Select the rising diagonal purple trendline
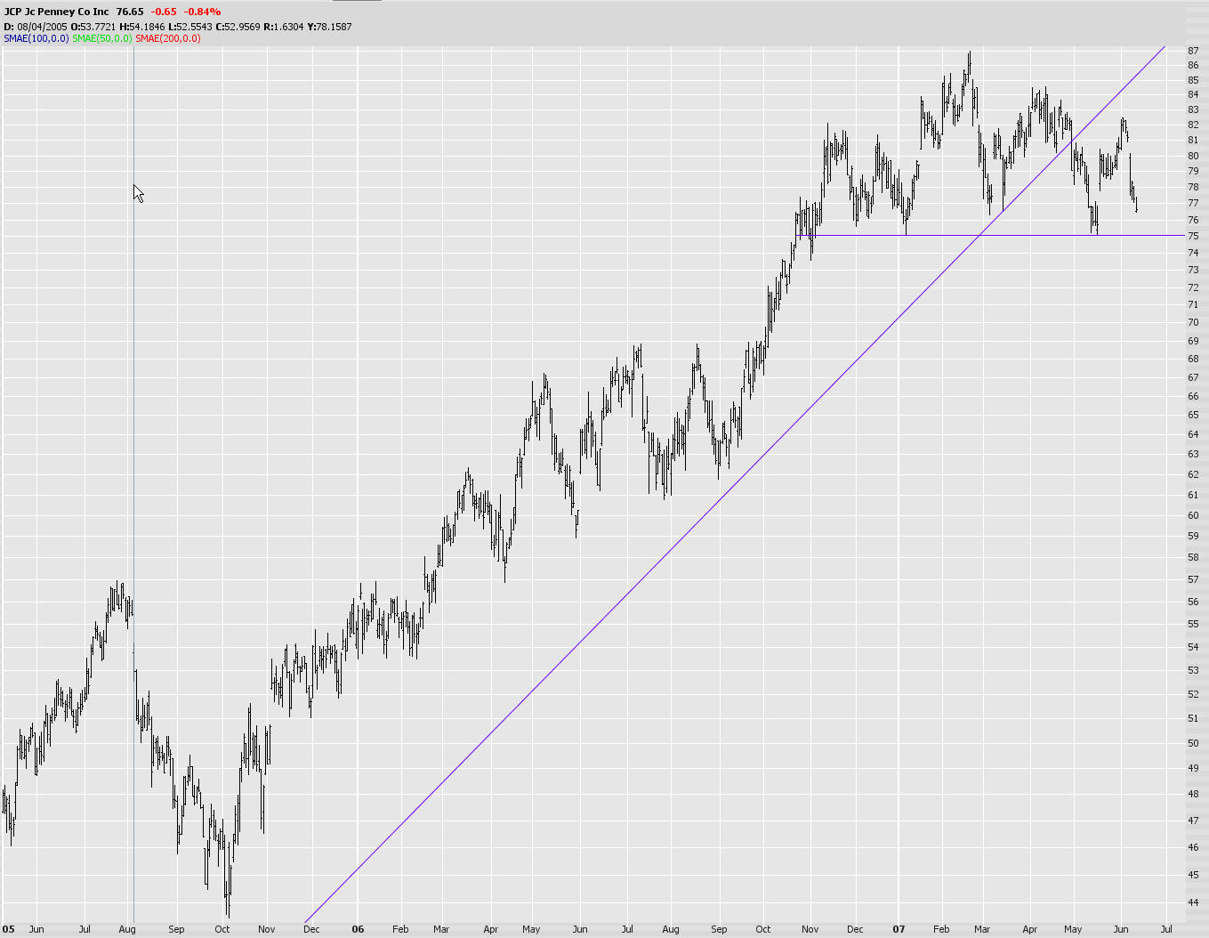 (x=735, y=484)
